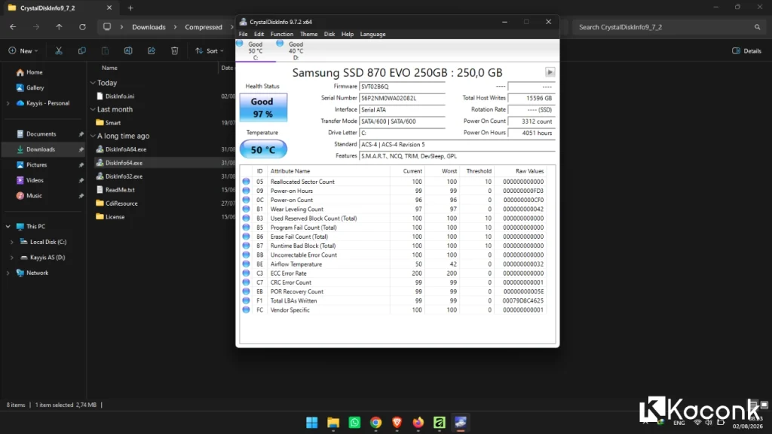Open Pictures in Quick access
772x434 pixels.
coord(37,165)
